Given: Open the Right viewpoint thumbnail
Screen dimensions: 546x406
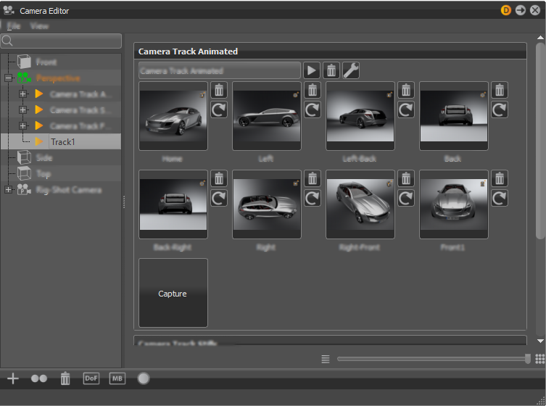Looking at the screenshot, I should pos(267,204).
